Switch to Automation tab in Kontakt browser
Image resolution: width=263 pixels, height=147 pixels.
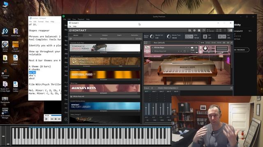point(134,35)
